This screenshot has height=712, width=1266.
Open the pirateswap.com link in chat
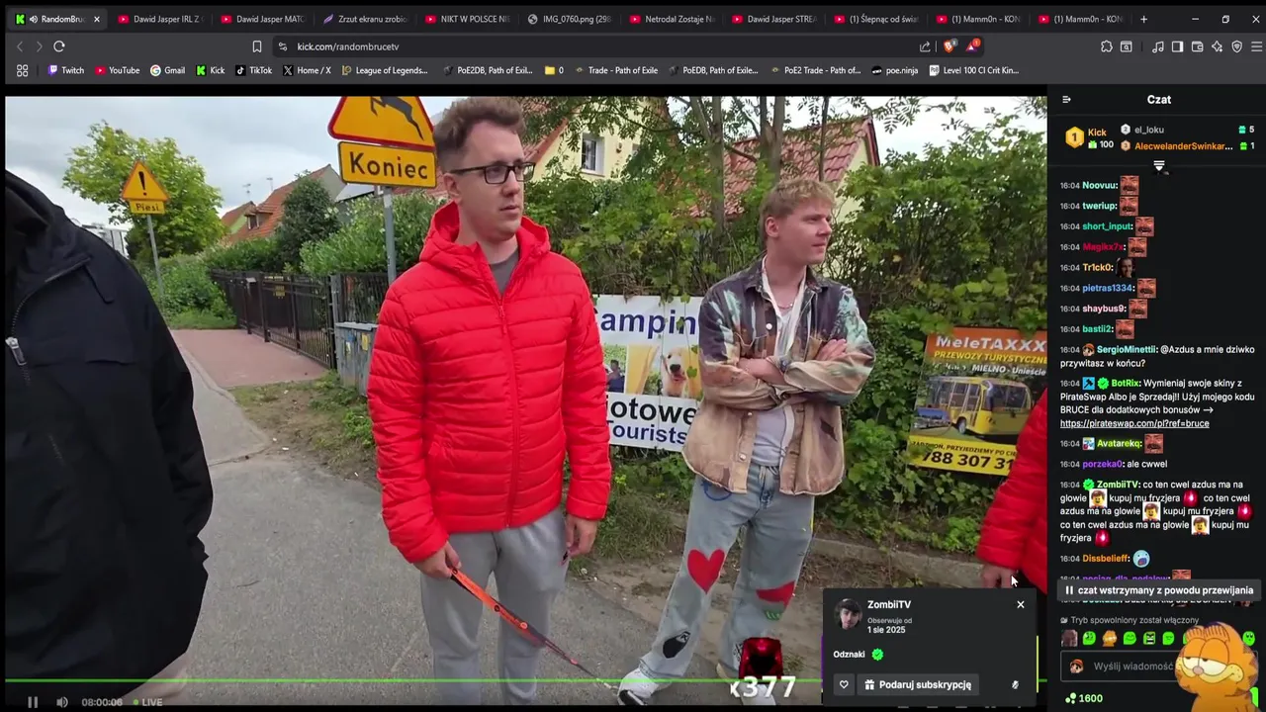[1134, 423]
